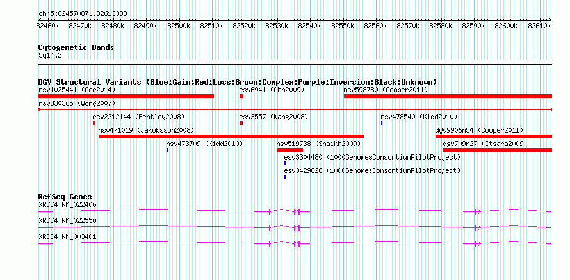Image resolution: width=570 pixels, height=280 pixels.
Task: Click the DGV Structural Variants track title
Action: [238, 82]
